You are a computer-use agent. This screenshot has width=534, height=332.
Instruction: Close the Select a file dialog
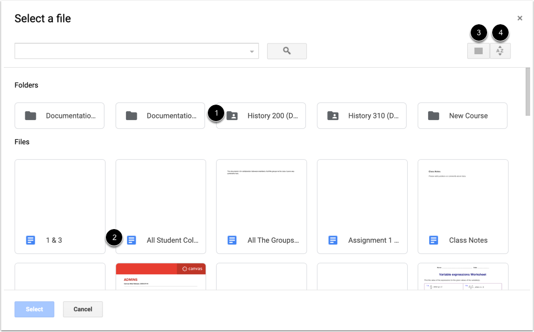[519, 18]
